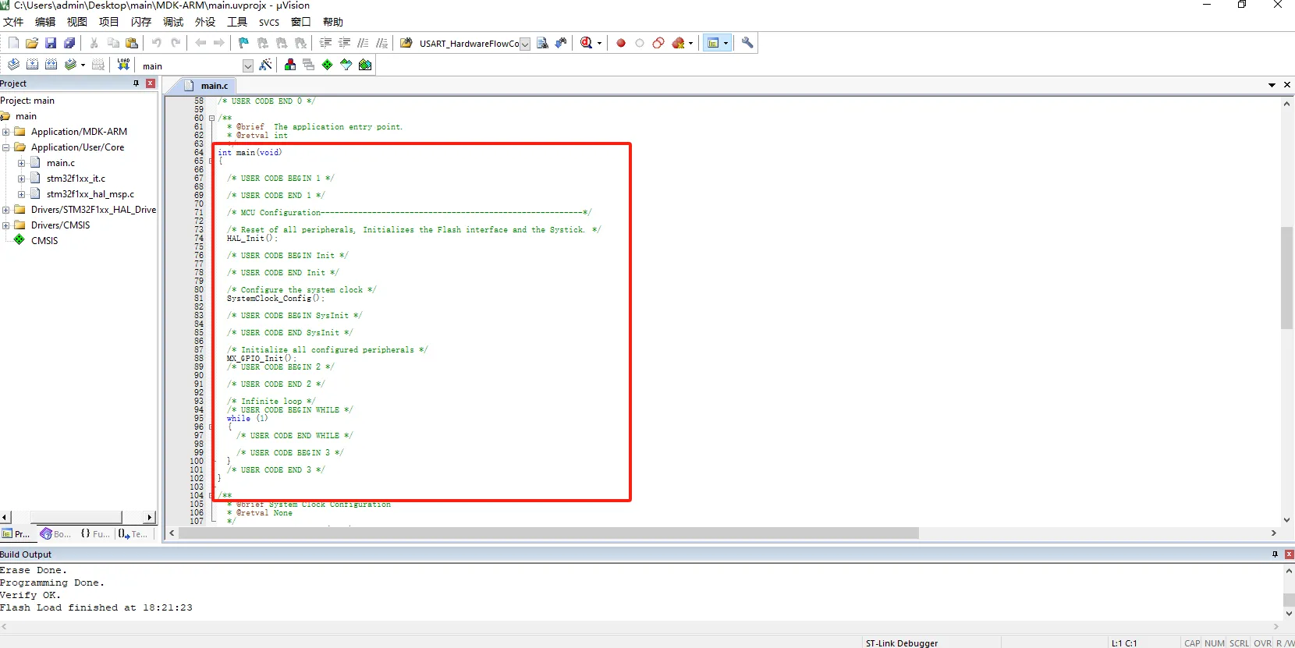Screen dimensions: 1295x648
Task: Pin the Build Output panel
Action: pyautogui.click(x=1275, y=554)
